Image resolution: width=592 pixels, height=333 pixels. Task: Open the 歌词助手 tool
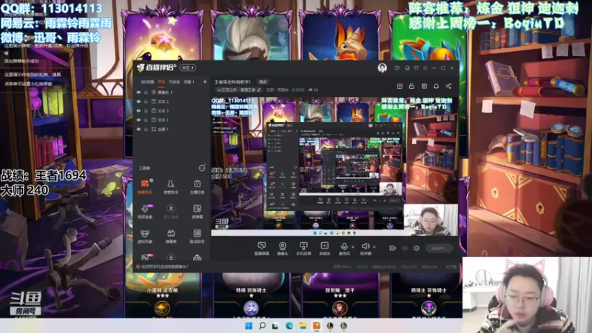(197, 236)
